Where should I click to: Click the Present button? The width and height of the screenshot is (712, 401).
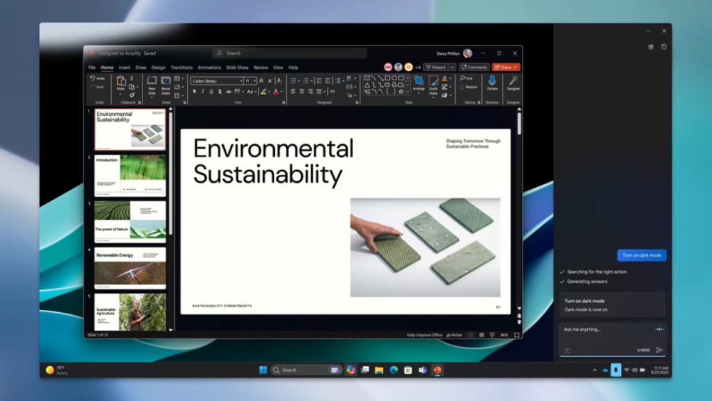[436, 67]
